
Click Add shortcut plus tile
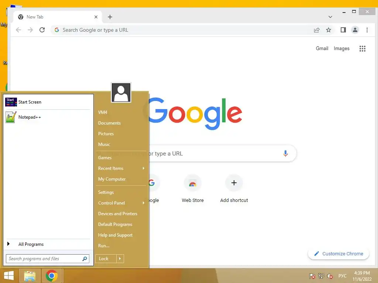(x=234, y=189)
